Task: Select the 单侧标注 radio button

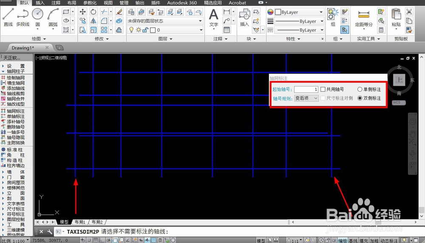Action: pyautogui.click(x=360, y=89)
